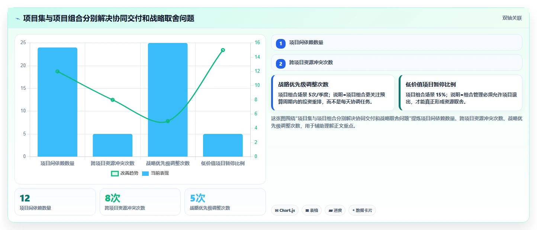This screenshot has height=230, width=537.
Task: Select the numbered badge 1 icon
Action: click(x=281, y=43)
